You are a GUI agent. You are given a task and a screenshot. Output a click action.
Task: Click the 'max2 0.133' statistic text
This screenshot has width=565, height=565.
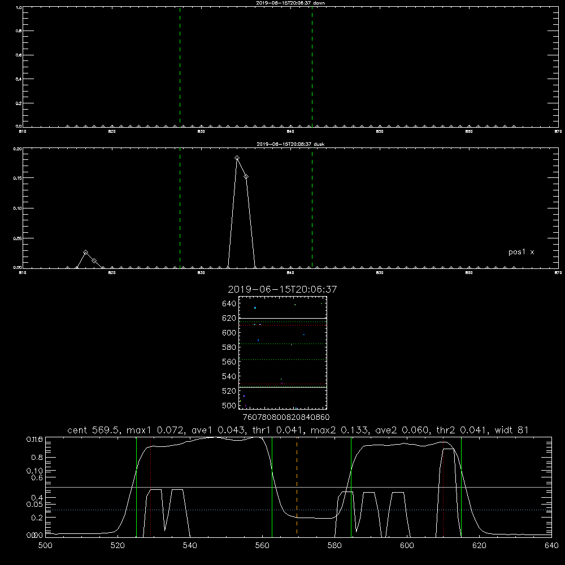340,430
